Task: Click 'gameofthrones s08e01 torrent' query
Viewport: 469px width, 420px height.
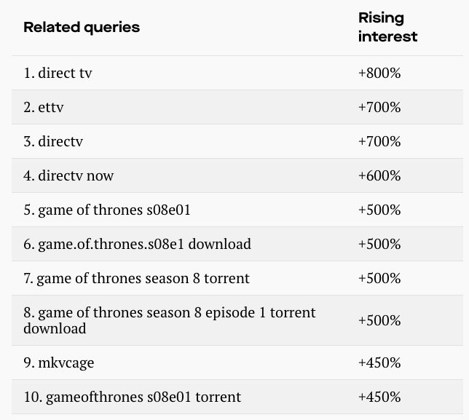Action: coord(132,397)
